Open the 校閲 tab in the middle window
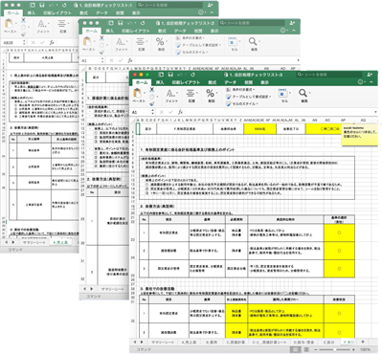Image resolution: width=382 pixels, height=354 pixels. point(198,31)
